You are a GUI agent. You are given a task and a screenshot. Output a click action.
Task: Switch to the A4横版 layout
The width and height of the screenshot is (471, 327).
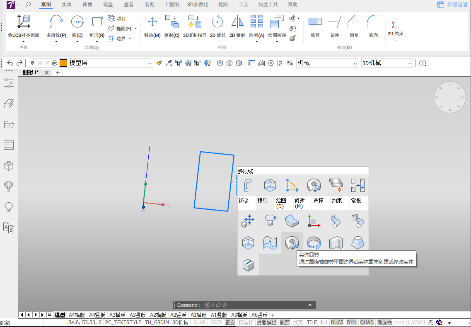pos(77,315)
